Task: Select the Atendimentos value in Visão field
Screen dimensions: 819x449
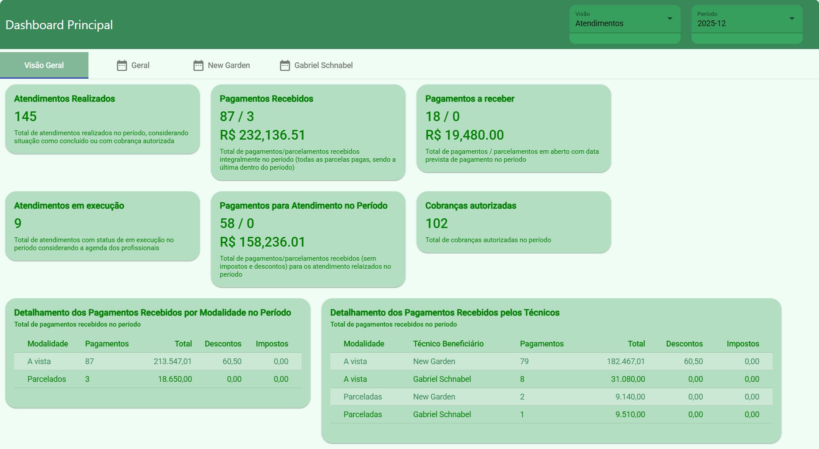Action: 599,23
